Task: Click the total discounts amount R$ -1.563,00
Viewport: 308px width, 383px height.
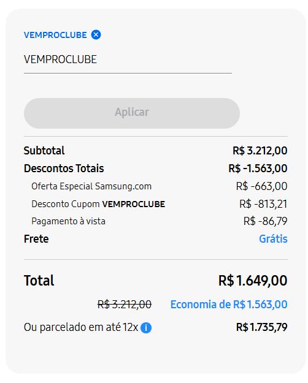Action: tap(258, 169)
